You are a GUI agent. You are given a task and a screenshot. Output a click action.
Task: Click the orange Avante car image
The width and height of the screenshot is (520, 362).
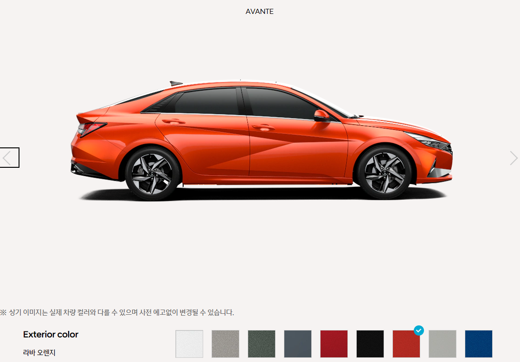(261, 140)
